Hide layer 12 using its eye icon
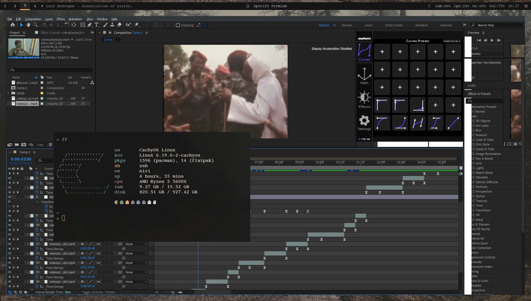The height and width of the screenshot is (301, 531). click(10, 244)
